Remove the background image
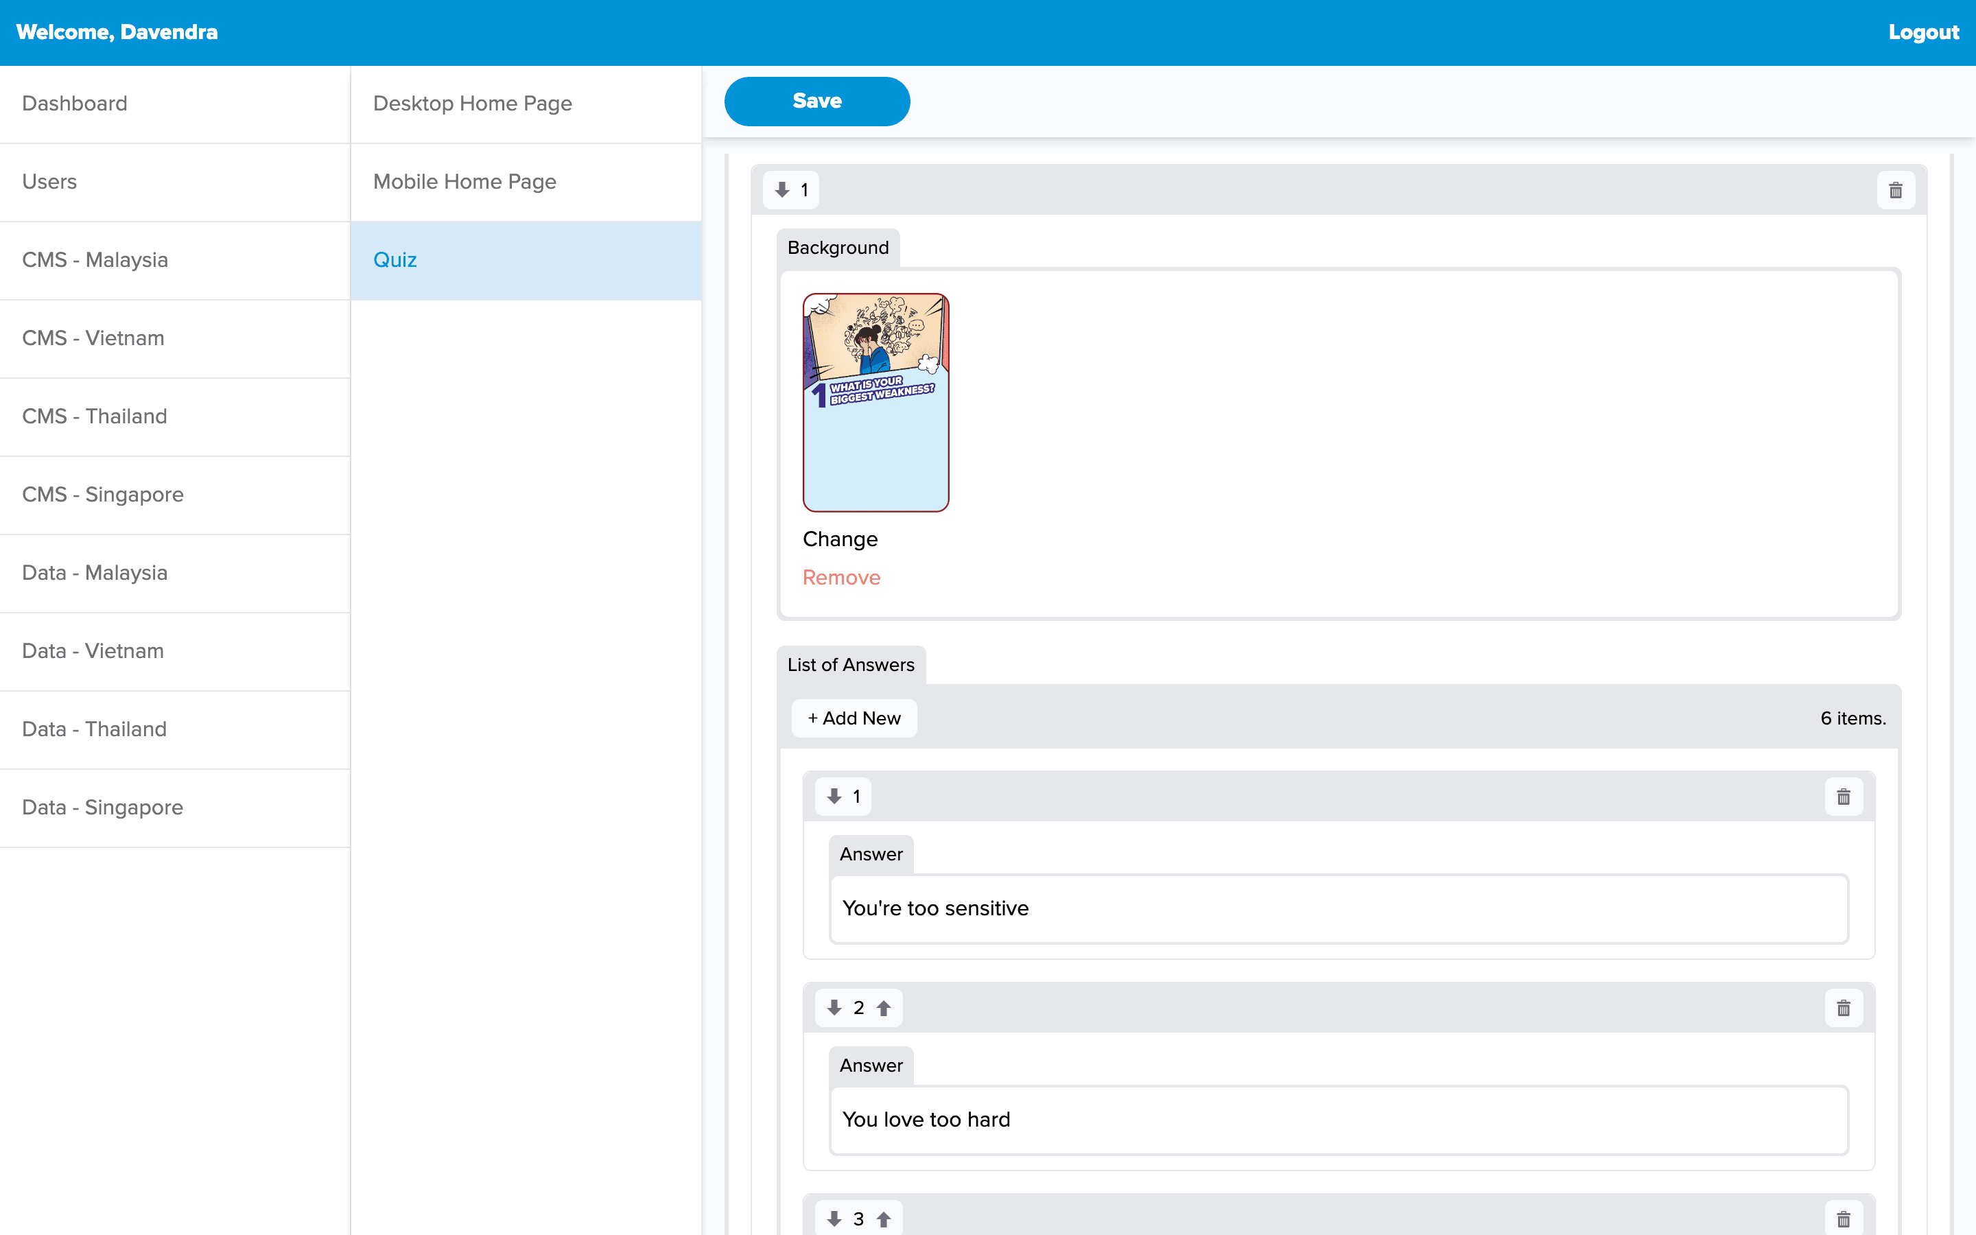 [841, 578]
